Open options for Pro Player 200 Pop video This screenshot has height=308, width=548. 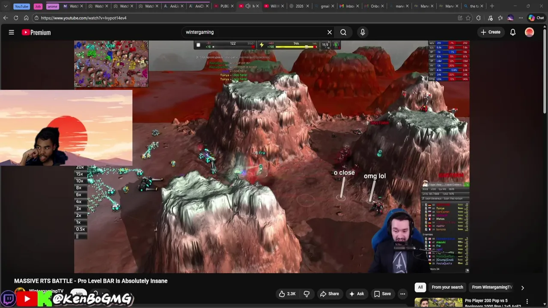527,302
